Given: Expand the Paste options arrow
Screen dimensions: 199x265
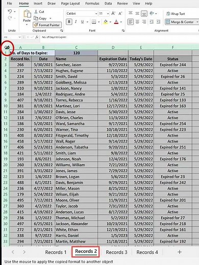Looking at the screenshot, I should (27, 25).
